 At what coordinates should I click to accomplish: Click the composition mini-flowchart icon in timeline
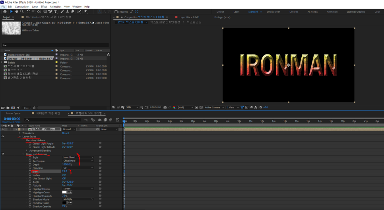[86, 120]
